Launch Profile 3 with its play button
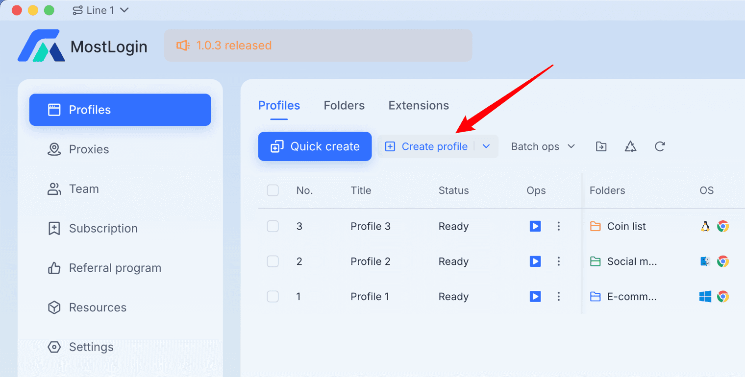The image size is (745, 377). coord(535,226)
